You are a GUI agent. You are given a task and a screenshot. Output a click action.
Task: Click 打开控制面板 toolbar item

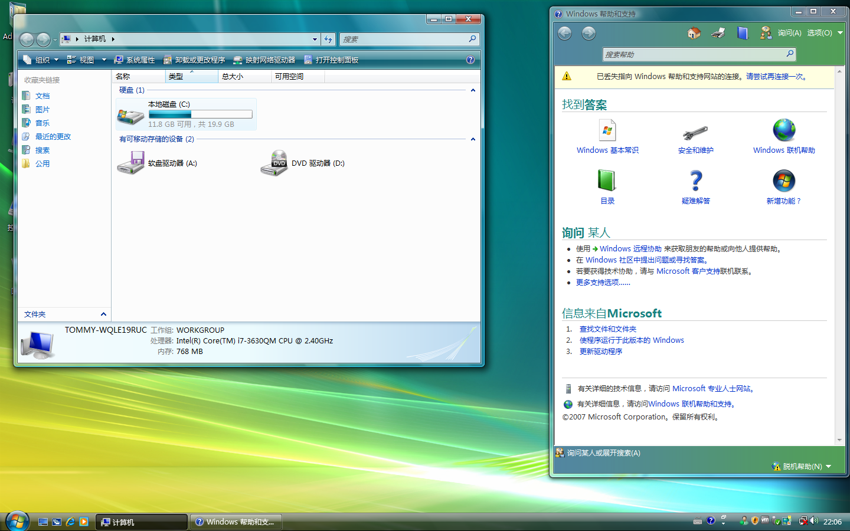coord(331,60)
